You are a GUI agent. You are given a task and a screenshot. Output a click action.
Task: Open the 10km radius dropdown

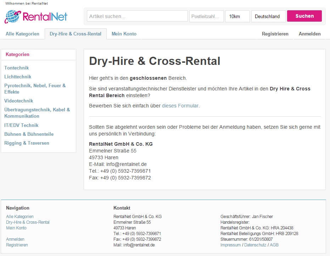coord(237,16)
